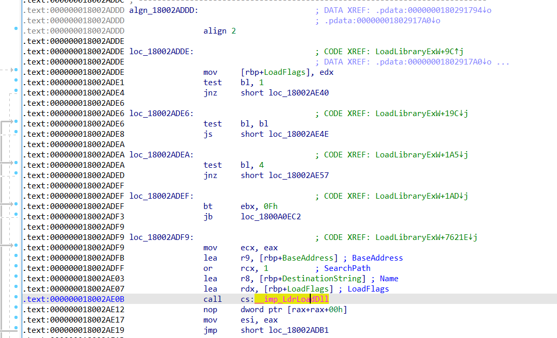
Task: Follow the loc_18002AE57 jump target
Action: (x=299, y=175)
